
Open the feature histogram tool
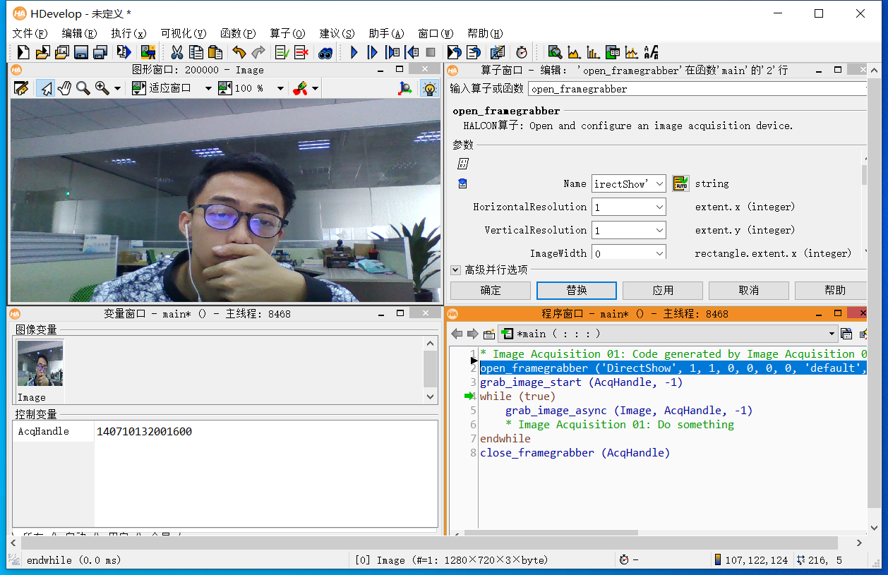593,52
